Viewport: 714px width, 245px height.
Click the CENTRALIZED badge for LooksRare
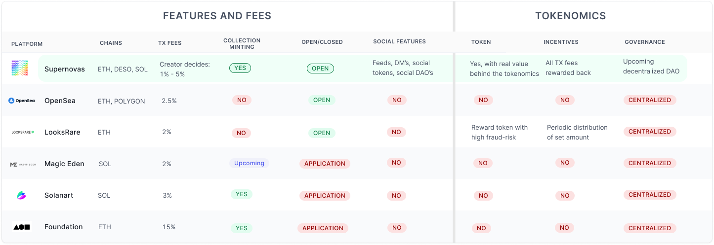[x=650, y=132]
